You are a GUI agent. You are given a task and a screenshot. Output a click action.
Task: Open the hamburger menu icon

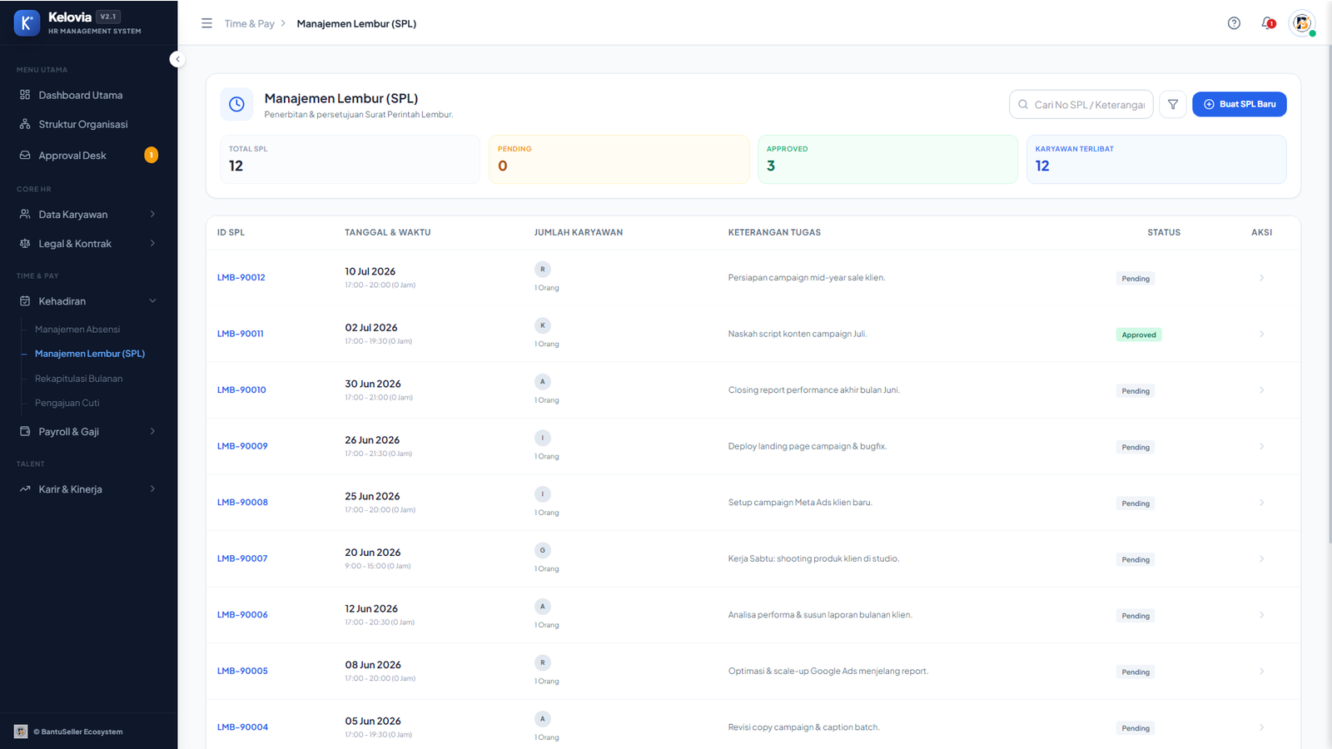click(x=206, y=23)
